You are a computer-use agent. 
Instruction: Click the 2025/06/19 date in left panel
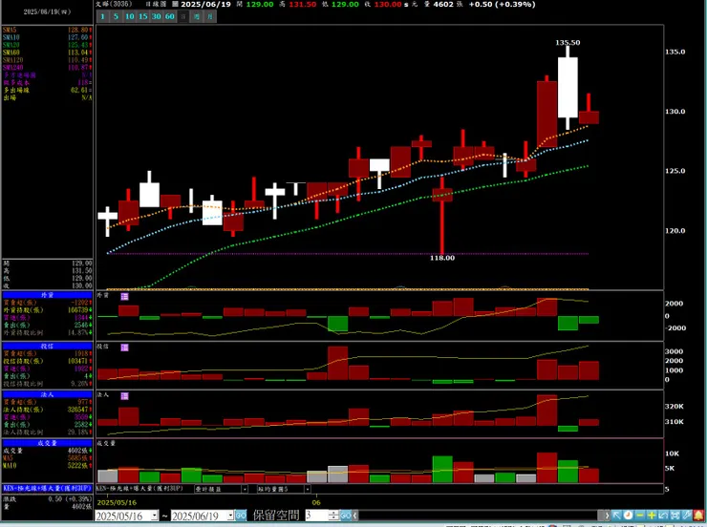coord(48,11)
